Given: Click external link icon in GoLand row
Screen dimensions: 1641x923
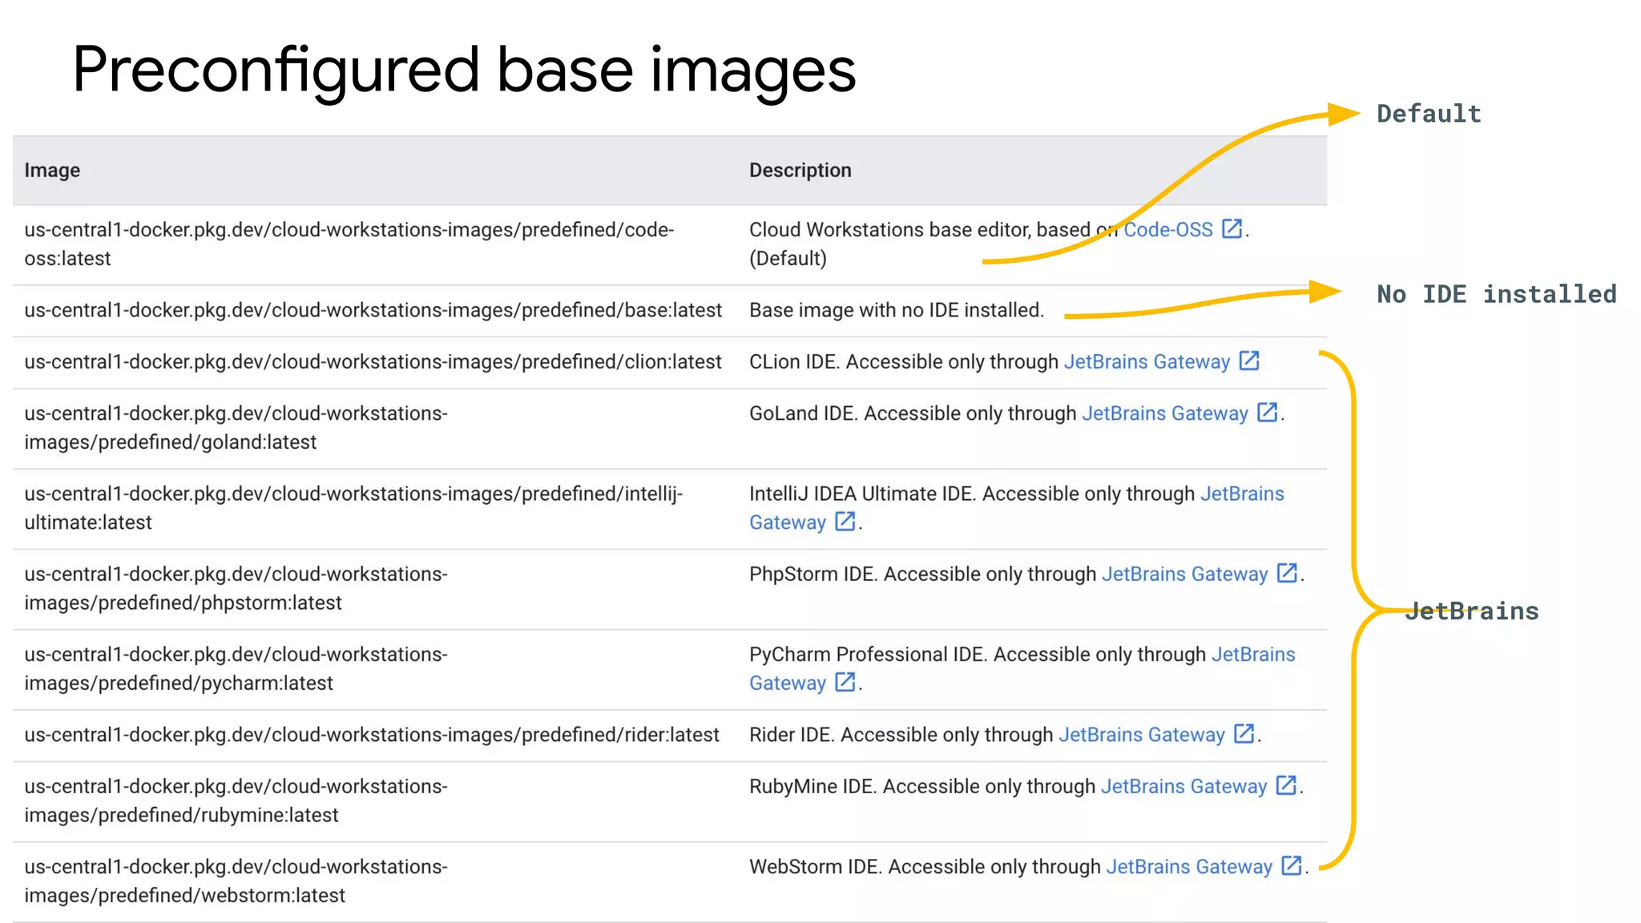Looking at the screenshot, I should coord(1268,412).
